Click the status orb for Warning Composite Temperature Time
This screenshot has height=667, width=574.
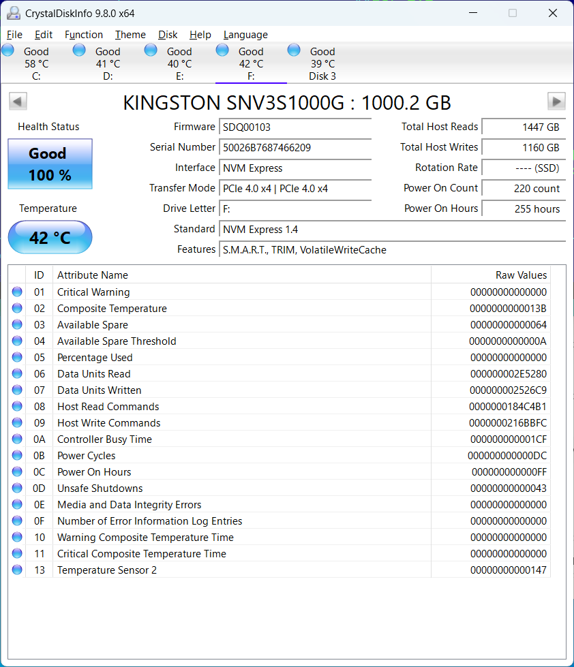click(x=17, y=537)
